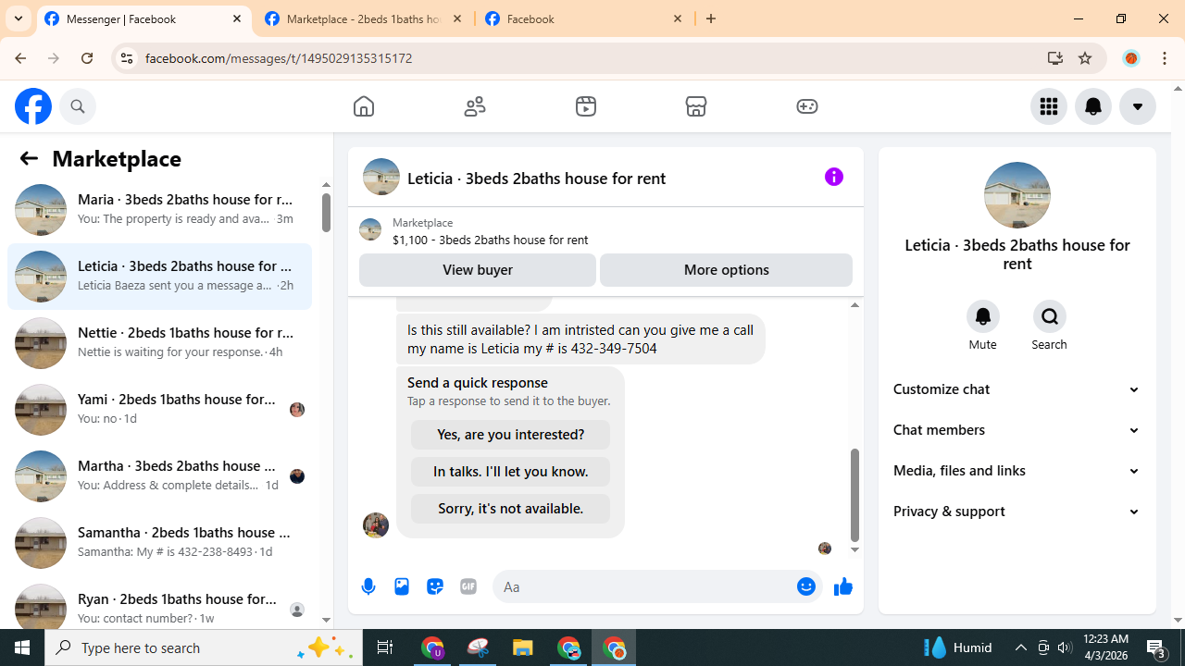Open Chrome menu three dots
1185x666 pixels.
click(x=1165, y=58)
